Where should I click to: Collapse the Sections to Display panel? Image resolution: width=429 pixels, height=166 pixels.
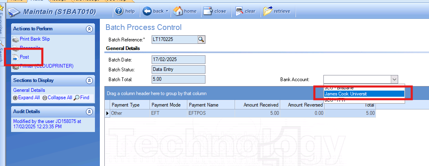coord(89,81)
